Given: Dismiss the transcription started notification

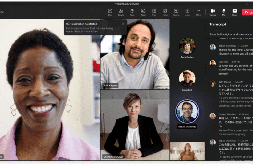Looking at the screenshot, I should click(x=123, y=24).
